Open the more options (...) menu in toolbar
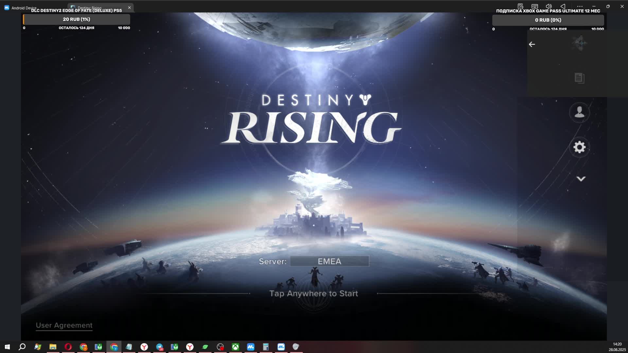This screenshot has width=628, height=353. click(580, 6)
